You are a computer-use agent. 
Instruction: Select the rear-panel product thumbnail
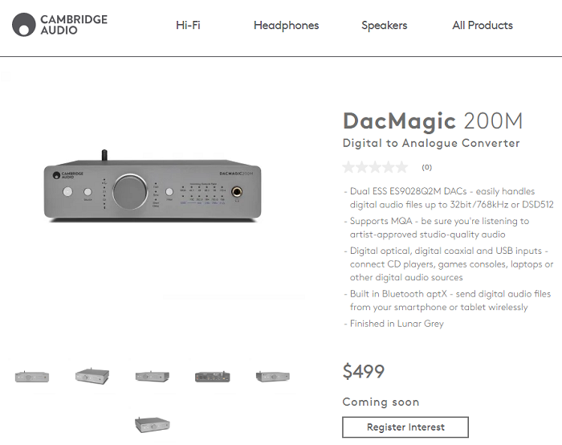tap(213, 377)
